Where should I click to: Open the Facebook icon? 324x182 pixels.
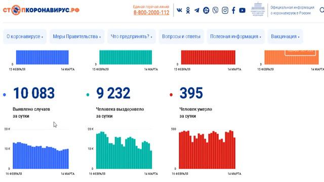233,10
